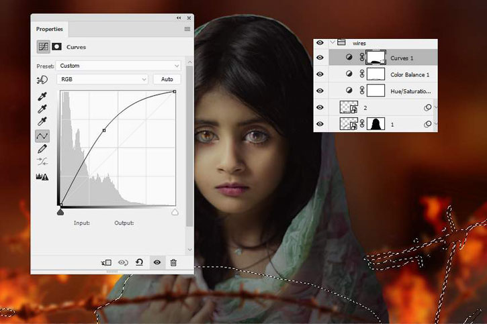Select the Hue/Saturatio... layer name
Viewport: 487px width, 324px height.
point(410,91)
